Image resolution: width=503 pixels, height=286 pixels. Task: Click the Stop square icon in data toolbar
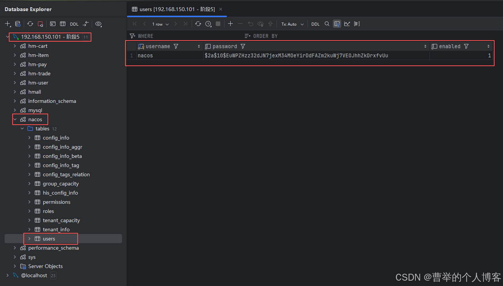[218, 24]
